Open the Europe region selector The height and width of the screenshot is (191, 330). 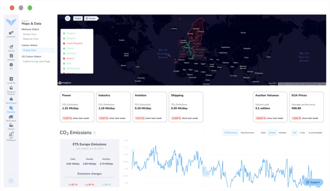92,18
